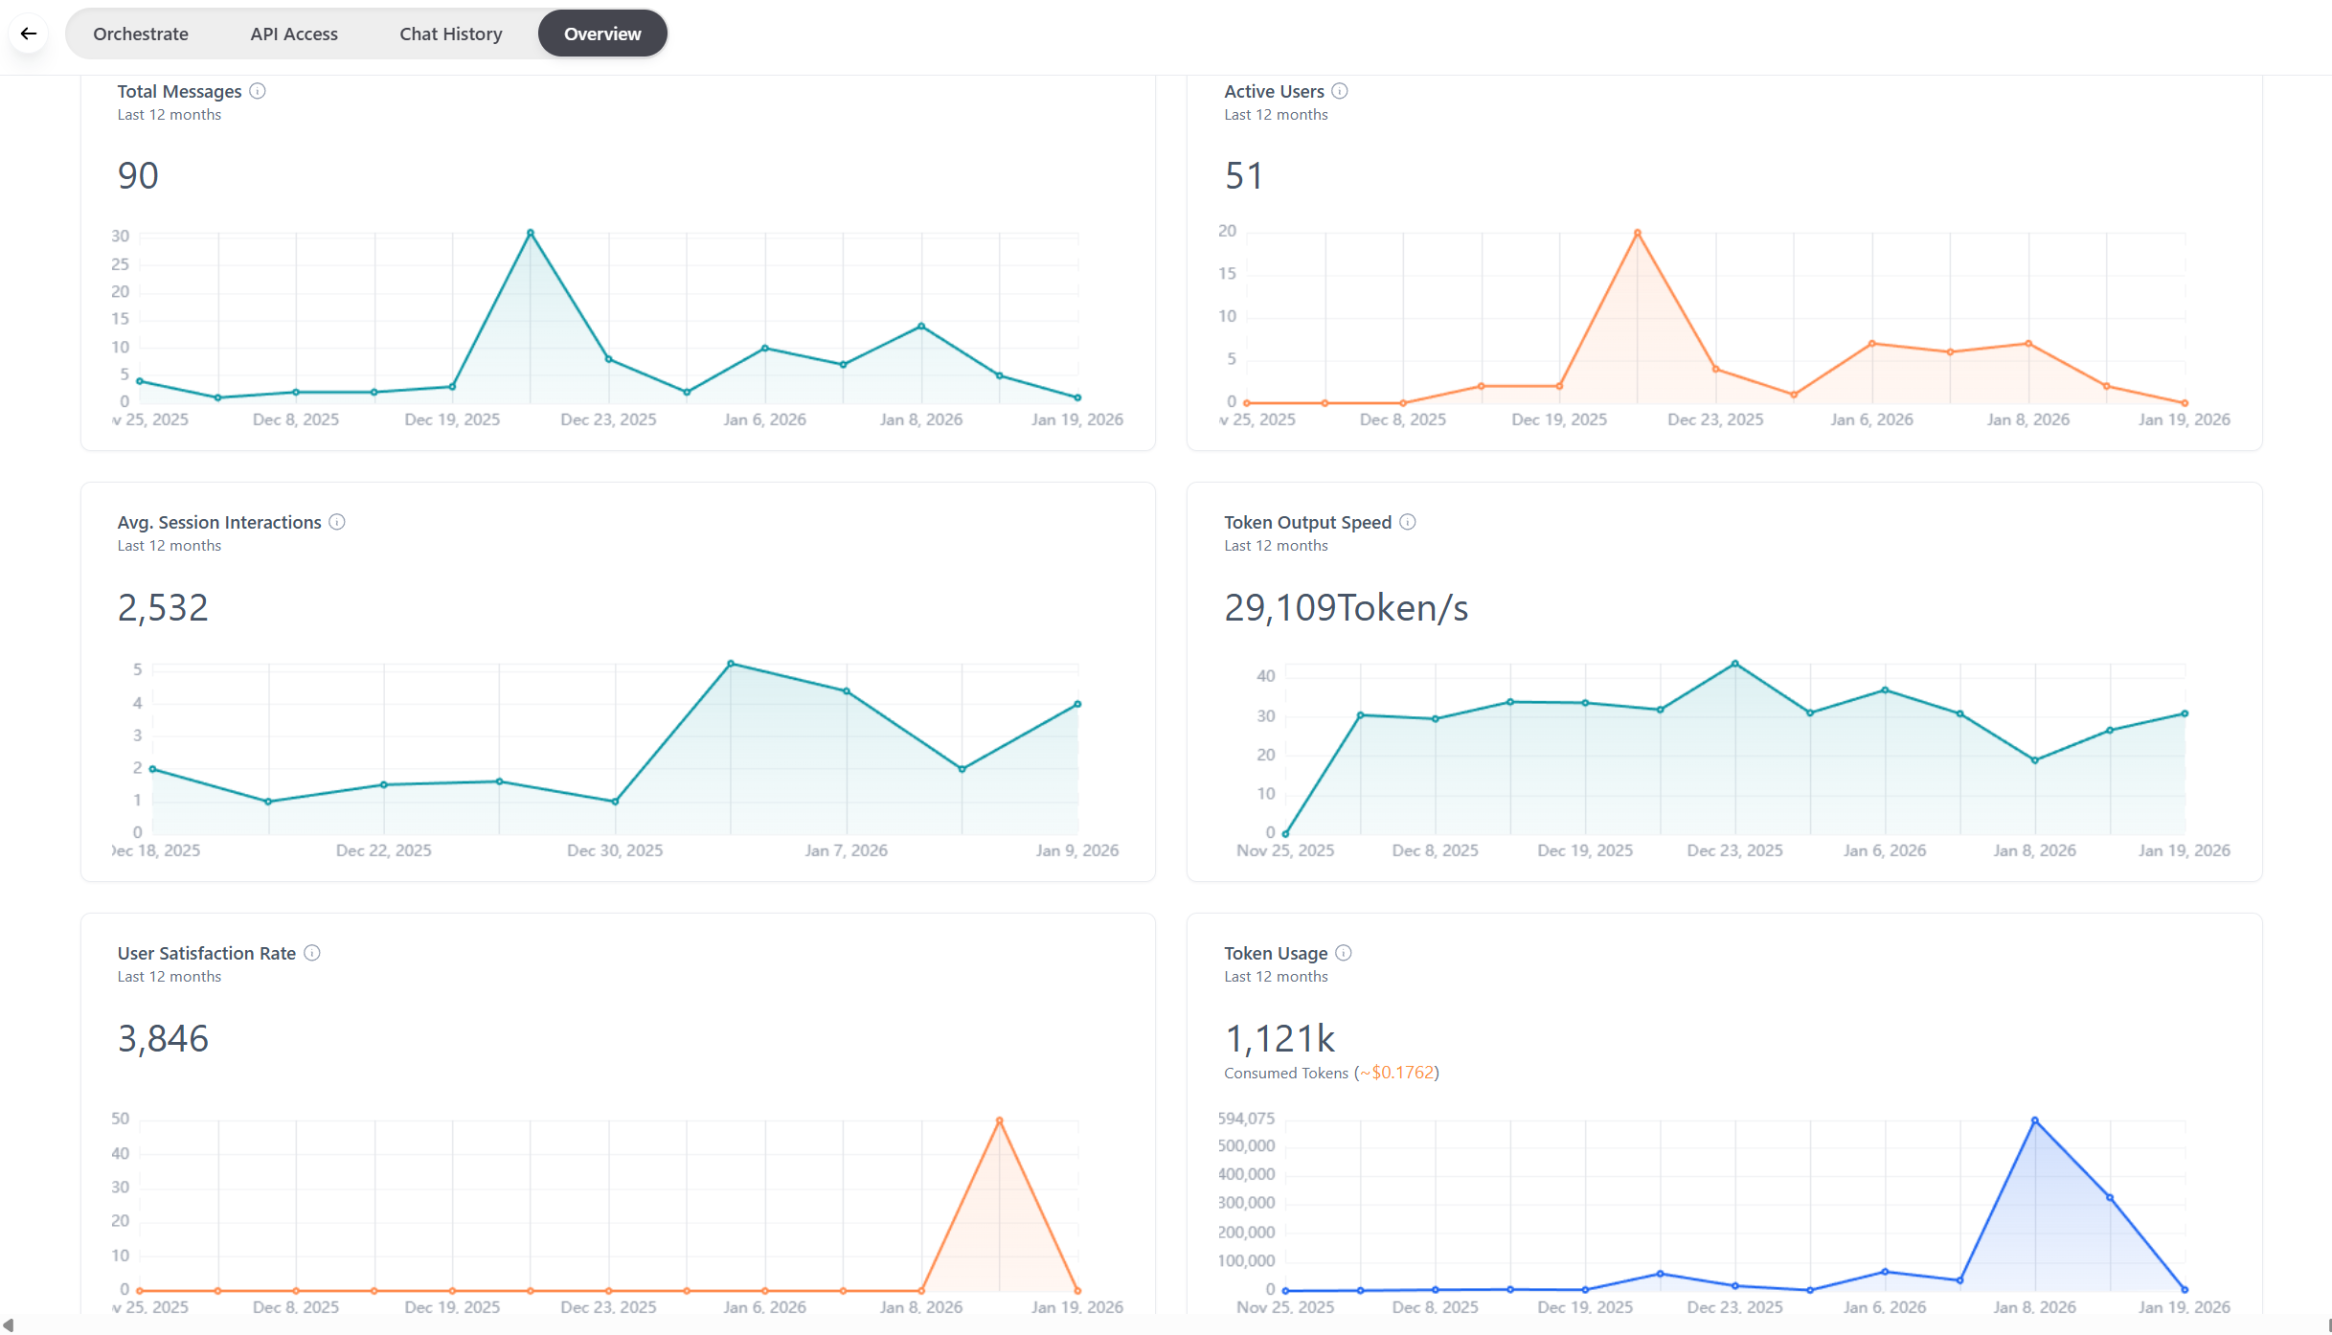Click info icon beside Token Output Speed

pos(1408,522)
